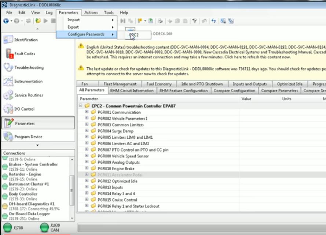
Task: Open Troubleshooting in the sidebar
Action: tap(38, 67)
